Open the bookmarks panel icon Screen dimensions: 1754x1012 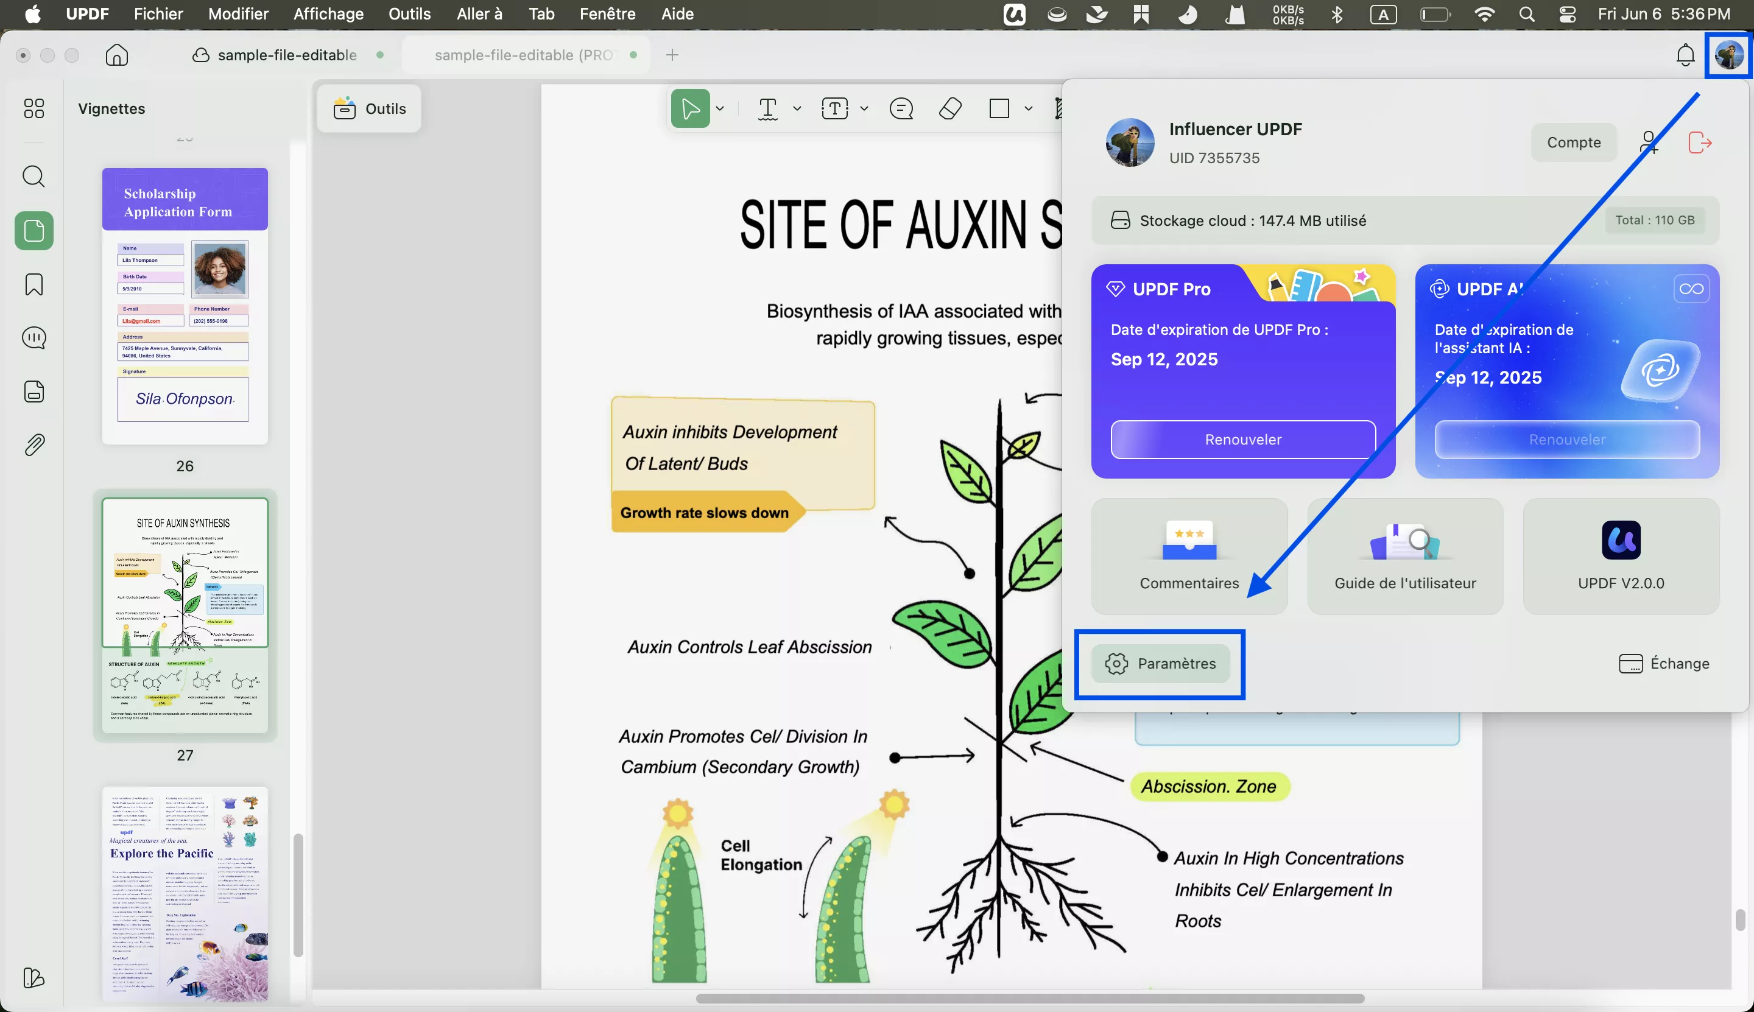click(33, 284)
